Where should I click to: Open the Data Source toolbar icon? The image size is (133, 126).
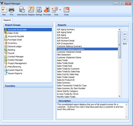point(22,10)
